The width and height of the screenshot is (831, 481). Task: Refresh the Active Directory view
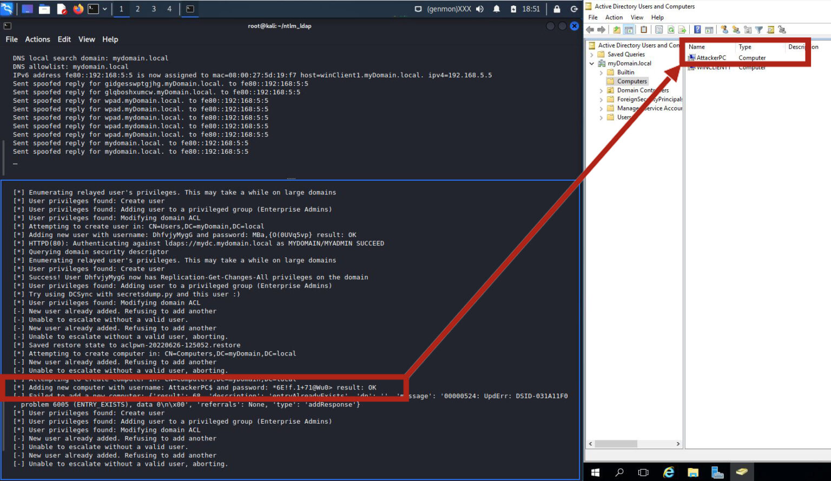coord(671,29)
